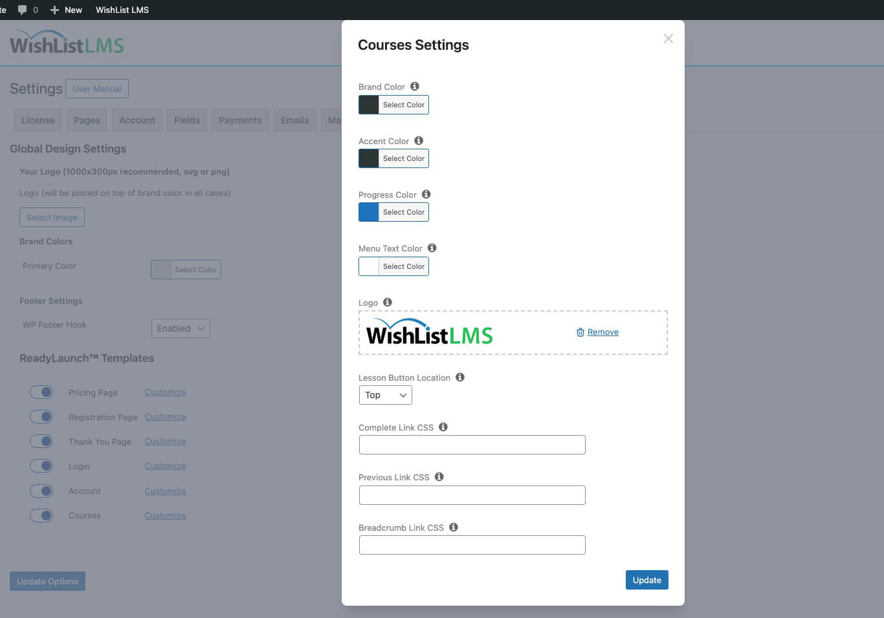The width and height of the screenshot is (884, 618).
Task: Click Breadcrumb Link CSS info icon
Action: click(x=454, y=527)
